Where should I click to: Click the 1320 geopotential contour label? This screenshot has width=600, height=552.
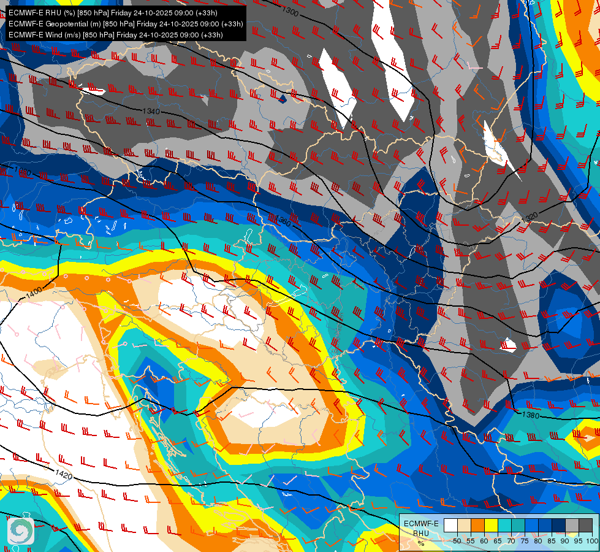coord(530,217)
